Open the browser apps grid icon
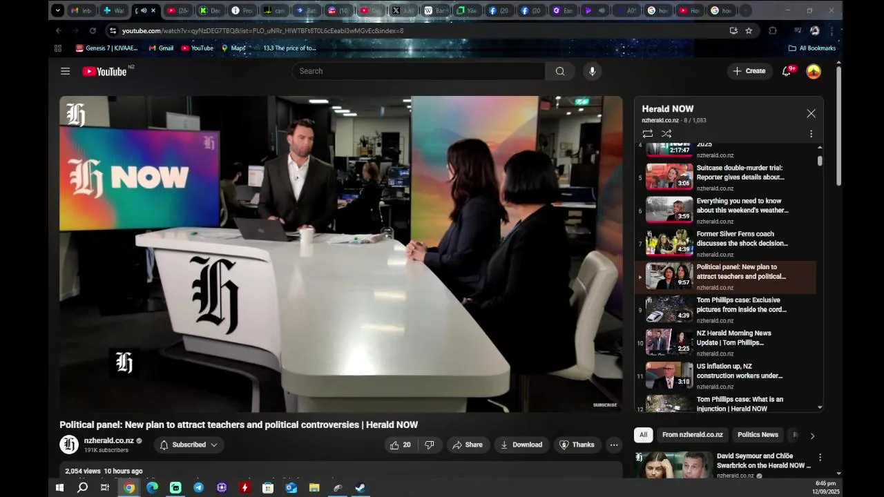 (x=58, y=48)
